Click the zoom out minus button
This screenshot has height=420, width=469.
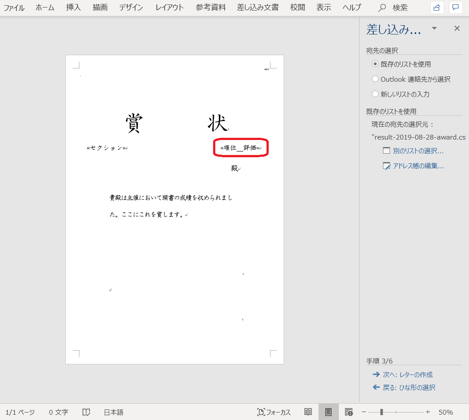tap(364, 412)
